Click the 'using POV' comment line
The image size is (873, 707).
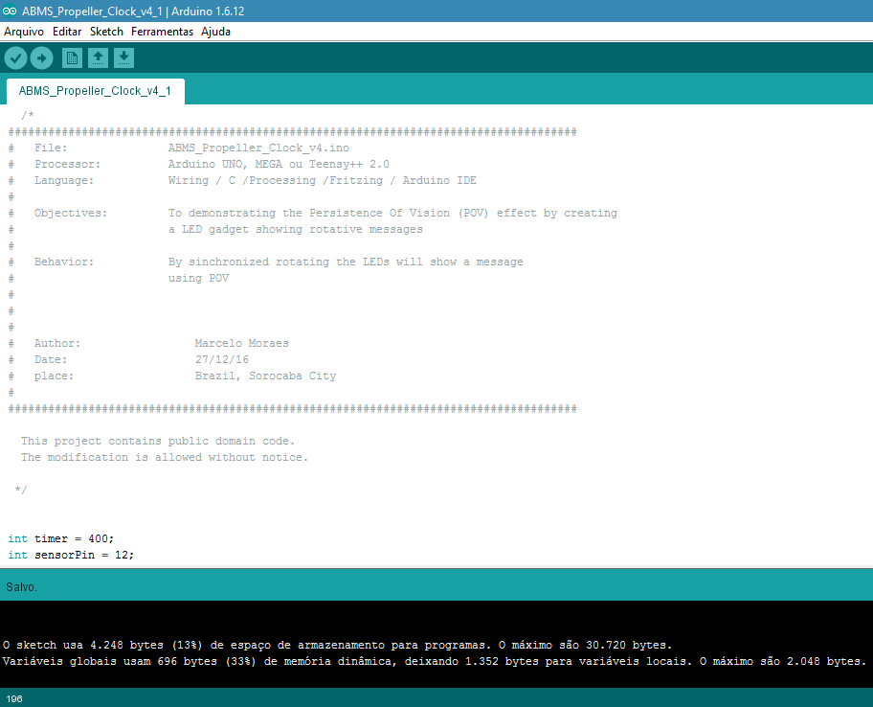(198, 278)
